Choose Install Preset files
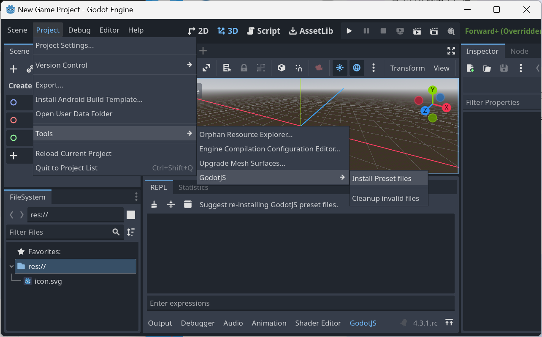The width and height of the screenshot is (542, 337). pos(389,178)
